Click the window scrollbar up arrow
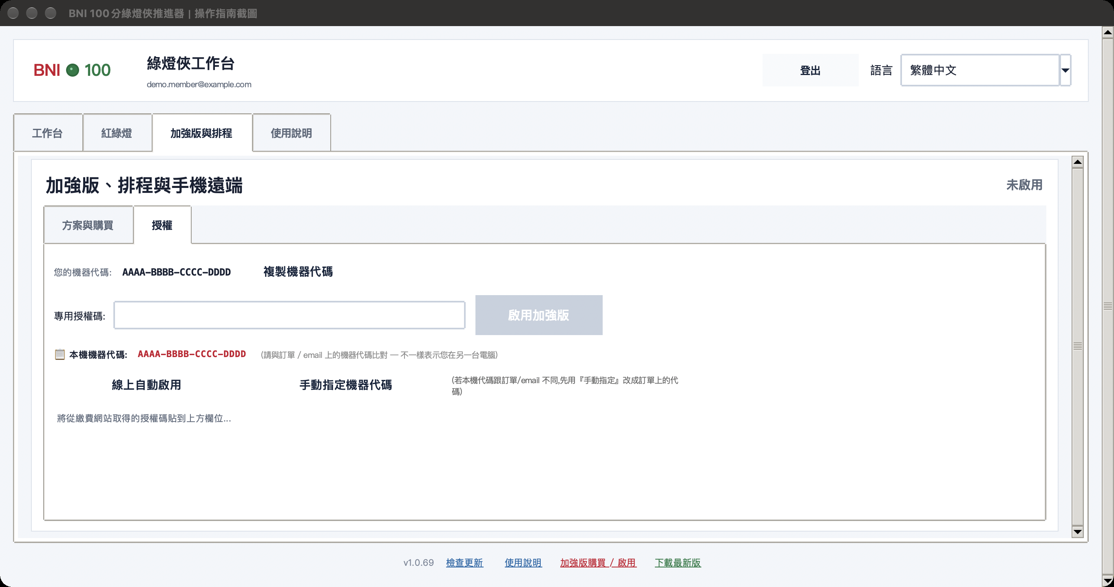 tap(1107, 33)
